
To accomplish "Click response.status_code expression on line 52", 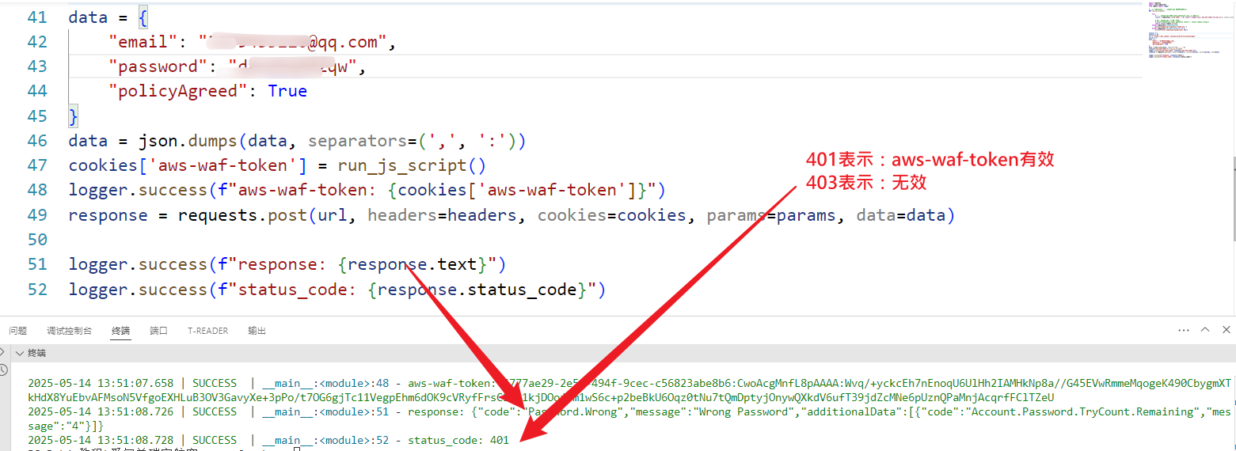I will [x=477, y=290].
